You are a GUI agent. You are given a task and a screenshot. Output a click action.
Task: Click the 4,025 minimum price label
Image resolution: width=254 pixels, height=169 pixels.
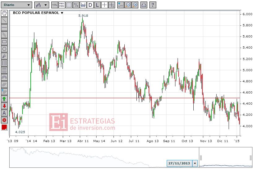[x=20, y=132]
